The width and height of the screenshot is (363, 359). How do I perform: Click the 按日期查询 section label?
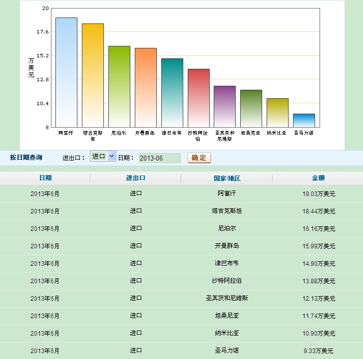click(26, 158)
